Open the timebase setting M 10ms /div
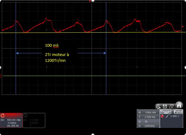The width and height of the screenshot is (186, 135). [148, 113]
